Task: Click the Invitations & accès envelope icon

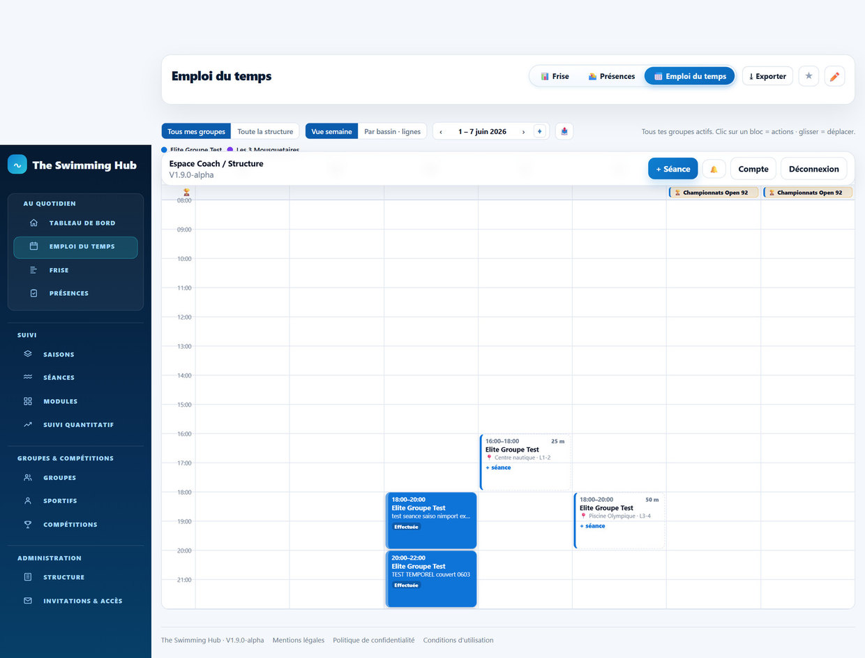Action: 28,601
